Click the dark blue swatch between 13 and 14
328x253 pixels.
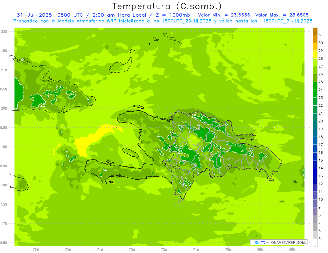pyautogui.click(x=315, y=172)
